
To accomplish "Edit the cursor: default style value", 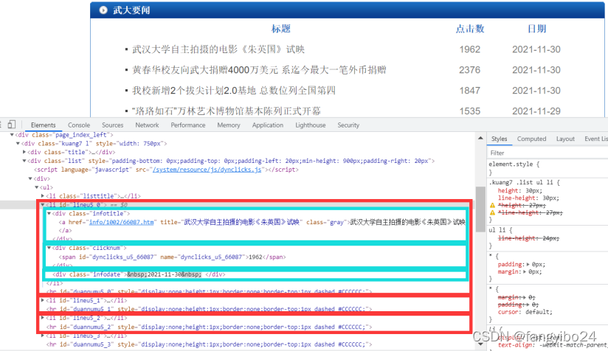I will coord(539,312).
